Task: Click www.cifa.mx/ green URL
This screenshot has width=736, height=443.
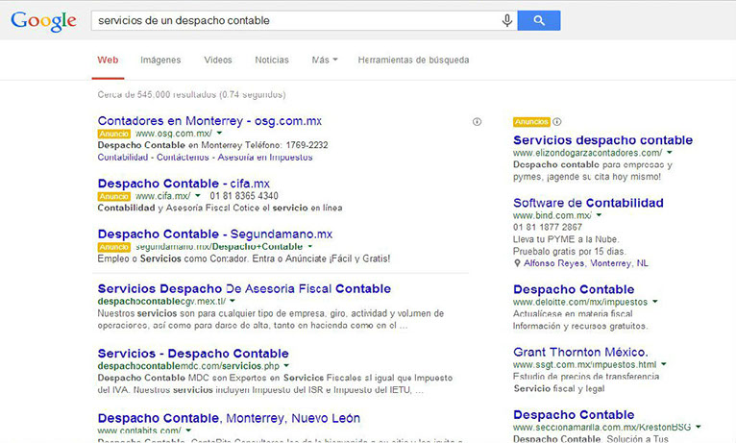Action: [163, 196]
